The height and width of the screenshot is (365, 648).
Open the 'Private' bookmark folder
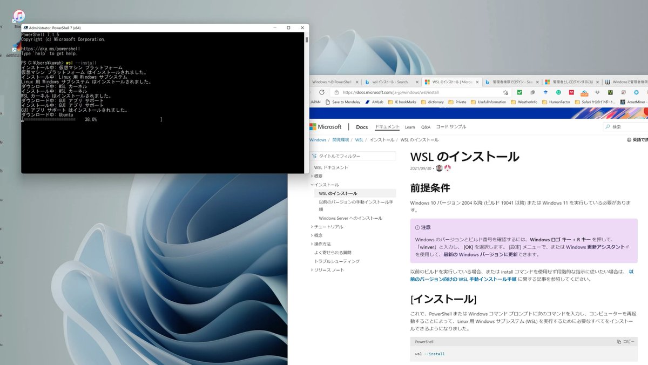[x=457, y=102]
